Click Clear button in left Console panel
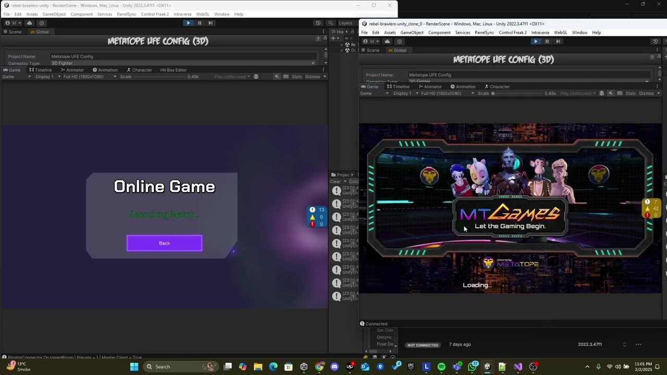The height and width of the screenshot is (375, 667). point(335,182)
